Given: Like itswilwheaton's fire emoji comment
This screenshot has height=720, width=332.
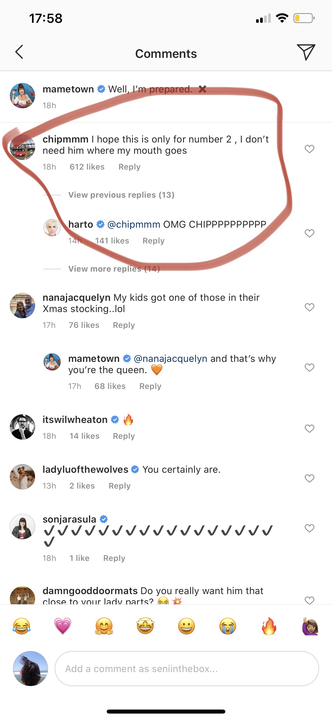Looking at the screenshot, I should point(309,428).
